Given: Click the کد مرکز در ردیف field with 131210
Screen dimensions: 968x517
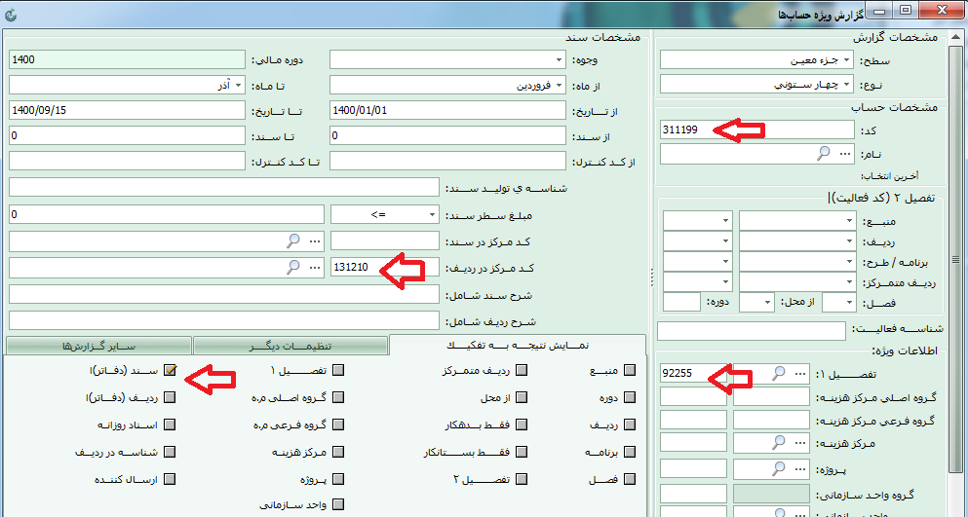Looking at the screenshot, I should coord(385,267).
